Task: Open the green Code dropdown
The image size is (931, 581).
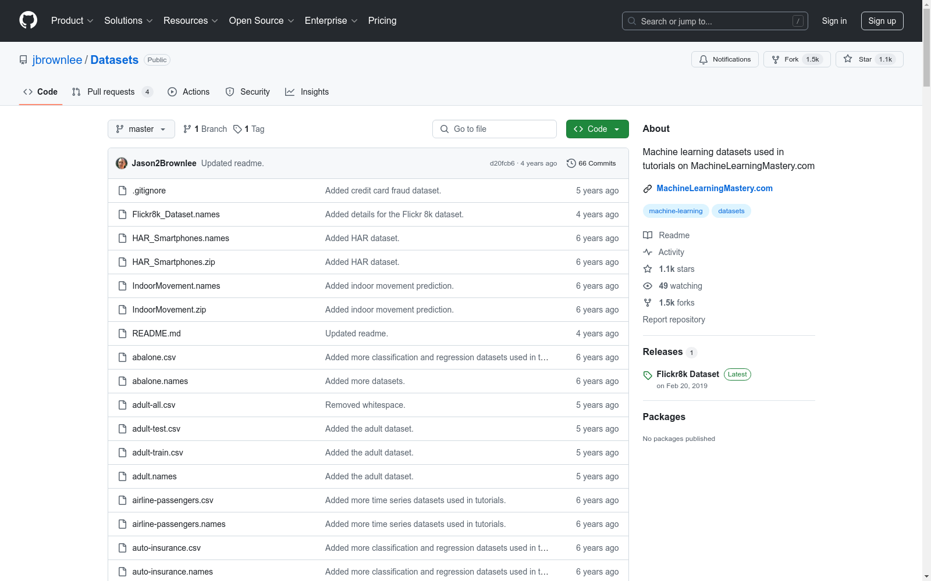Action: (597, 129)
